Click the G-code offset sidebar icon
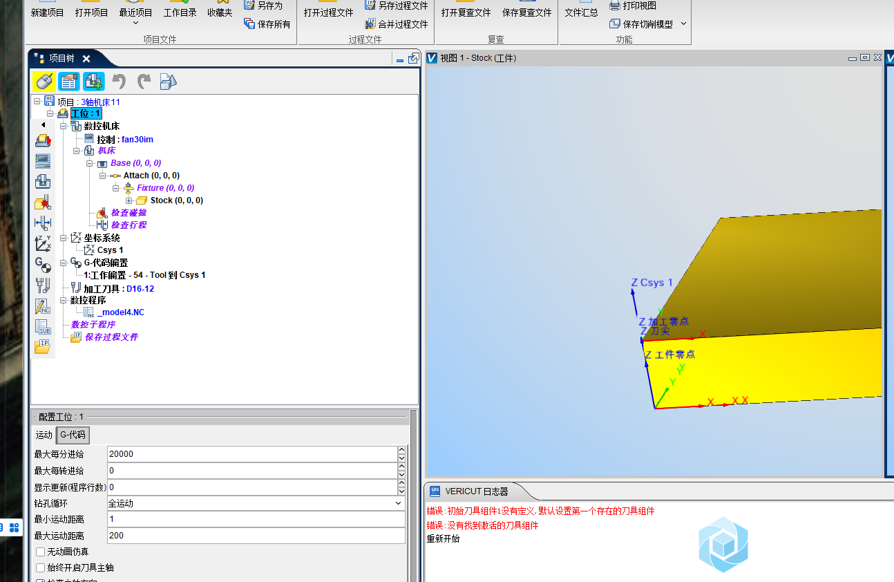 43,264
